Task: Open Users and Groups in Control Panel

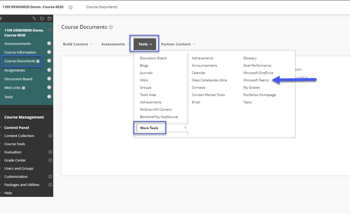Action: [19, 168]
